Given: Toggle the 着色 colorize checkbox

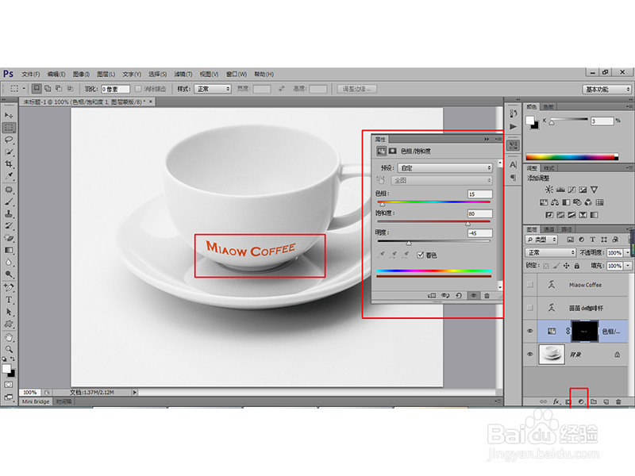Looking at the screenshot, I should click(420, 255).
